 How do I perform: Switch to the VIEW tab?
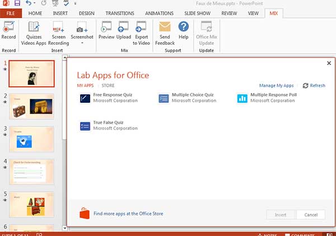point(253,13)
